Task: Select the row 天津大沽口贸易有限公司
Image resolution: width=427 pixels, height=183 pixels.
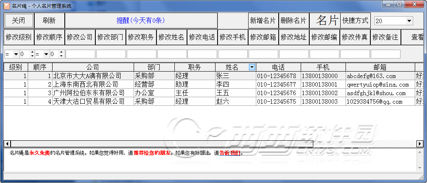Action: tap(213, 102)
